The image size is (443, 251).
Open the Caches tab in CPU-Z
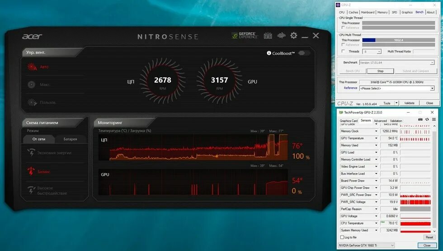point(353,13)
